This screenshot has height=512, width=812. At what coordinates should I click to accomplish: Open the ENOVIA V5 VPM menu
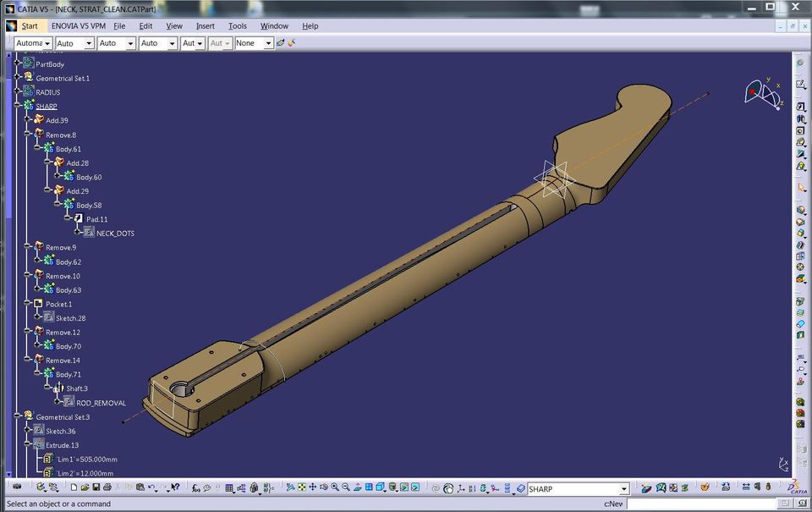[78, 25]
